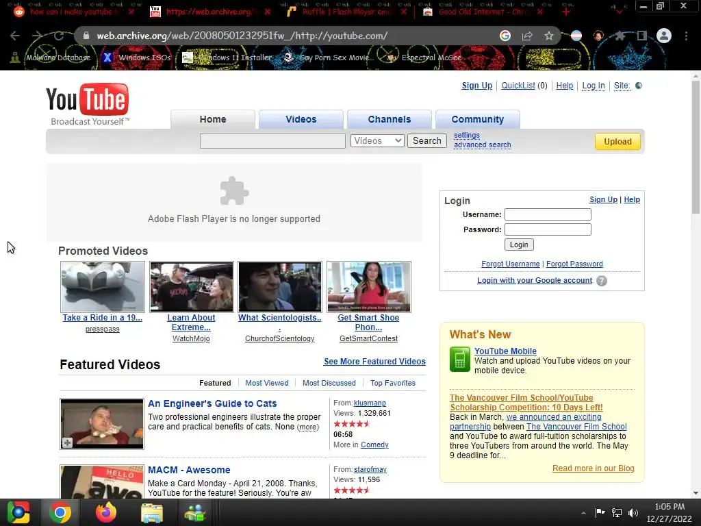Bookmark this page with star icon
Image resolution: width=701 pixels, height=526 pixels.
point(549,36)
